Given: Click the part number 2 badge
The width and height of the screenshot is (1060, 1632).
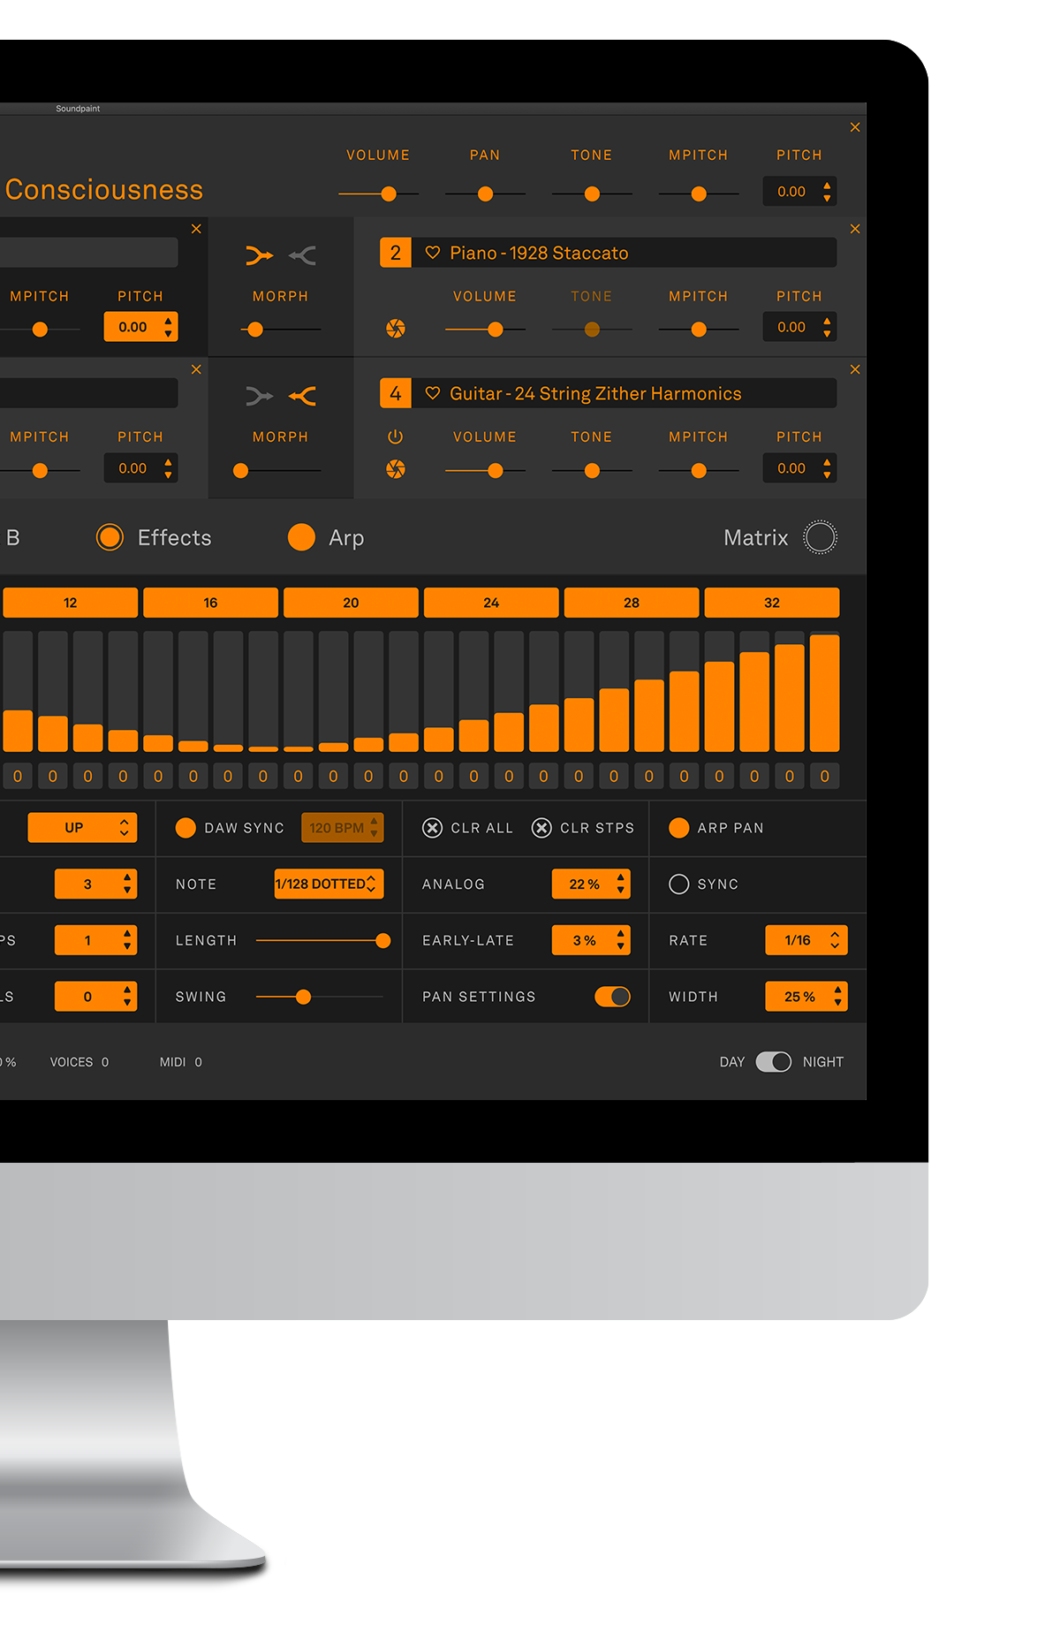Looking at the screenshot, I should pyautogui.click(x=396, y=253).
